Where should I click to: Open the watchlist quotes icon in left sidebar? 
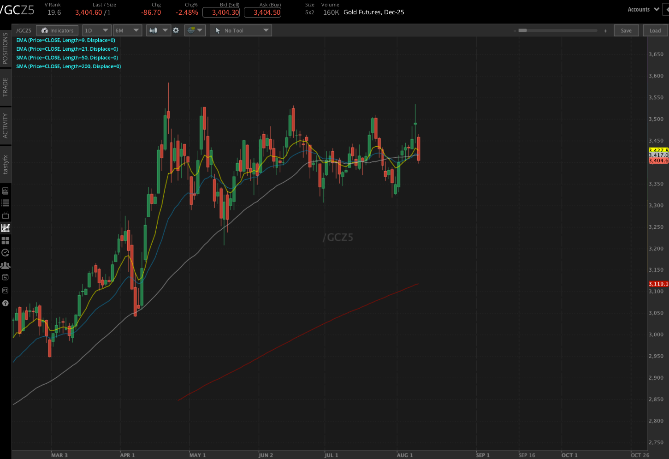click(6, 203)
